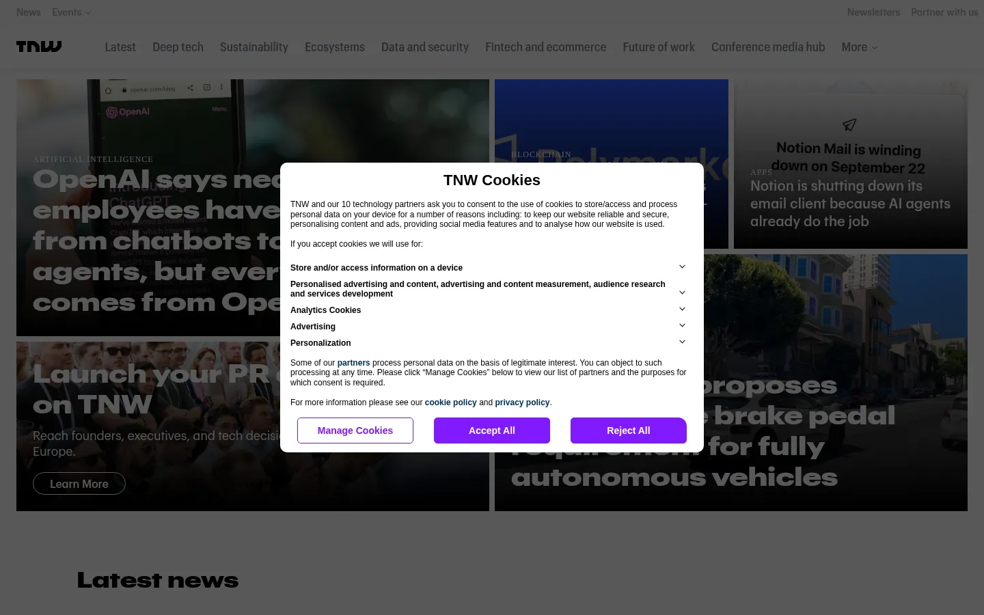Open the Newsletters link
The width and height of the screenshot is (984, 615).
click(873, 12)
